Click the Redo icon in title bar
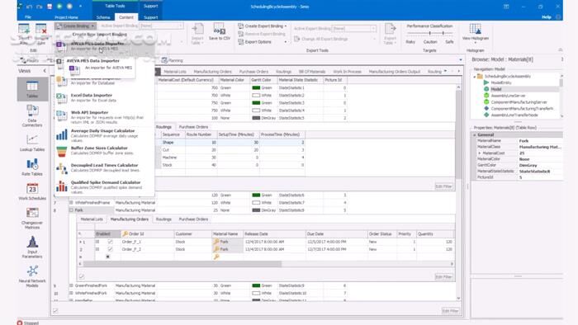578x325 pixels. click(x=40, y=7)
